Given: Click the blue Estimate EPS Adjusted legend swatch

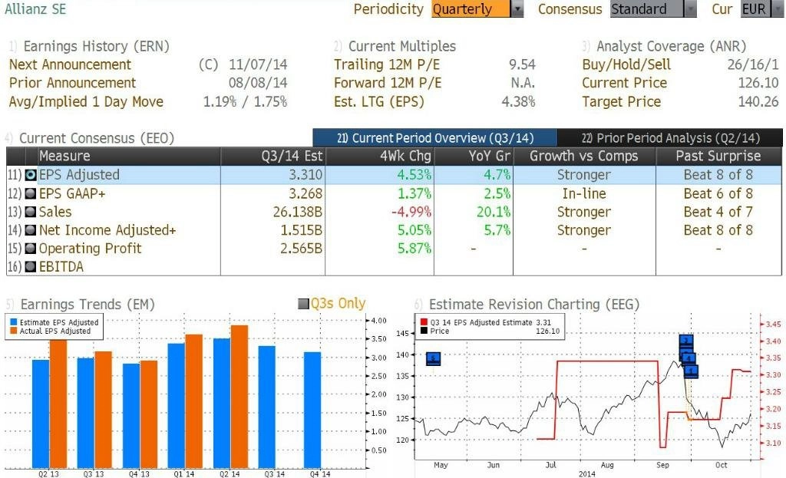Looking at the screenshot, I should 14,323.
